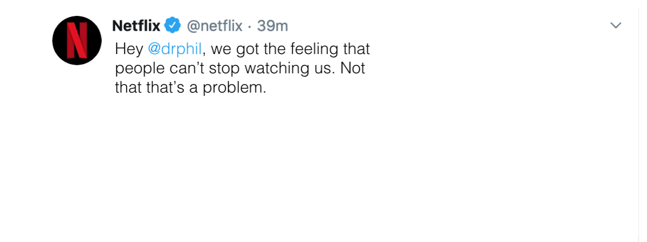Image resolution: width=647 pixels, height=242 pixels.
Task: Click the word "Hey" in the tweet
Action: pyautogui.click(x=129, y=50)
